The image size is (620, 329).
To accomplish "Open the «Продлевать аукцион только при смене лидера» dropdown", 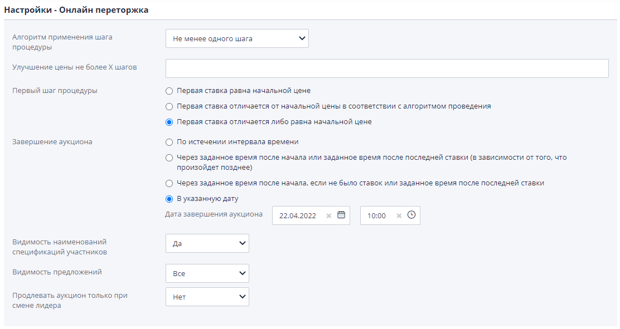I will point(207,297).
